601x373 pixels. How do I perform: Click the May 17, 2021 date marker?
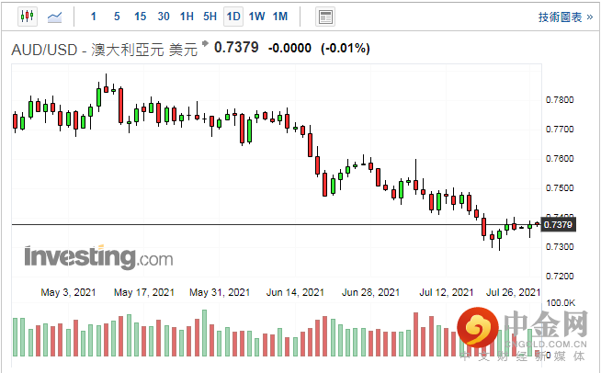coord(143,292)
